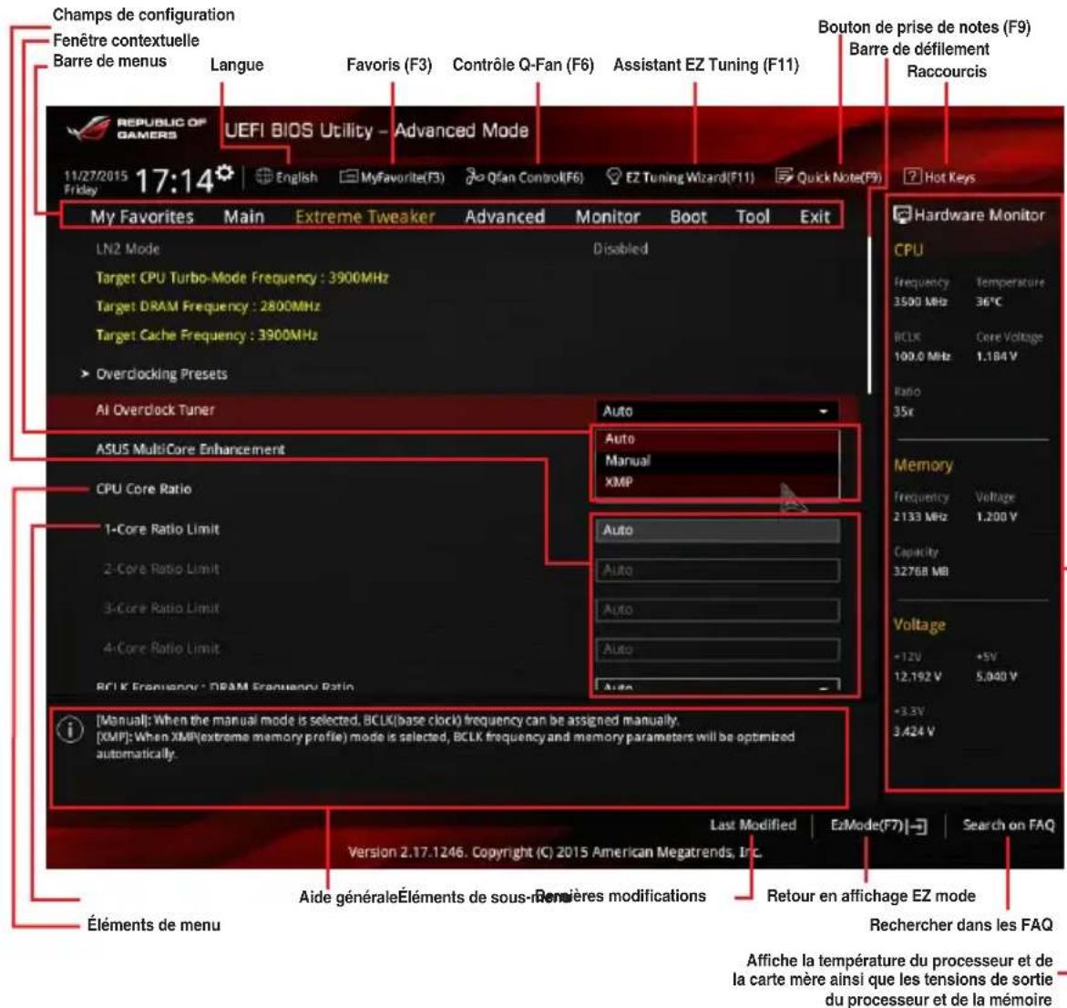Screen dimensions: 1067x1008
Task: Expand the Overclocking Presets submenu
Action: coord(161,374)
